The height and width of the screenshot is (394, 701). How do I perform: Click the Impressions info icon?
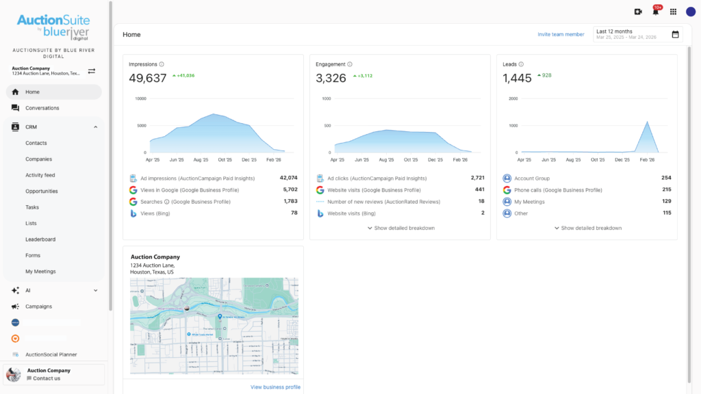[162, 64]
